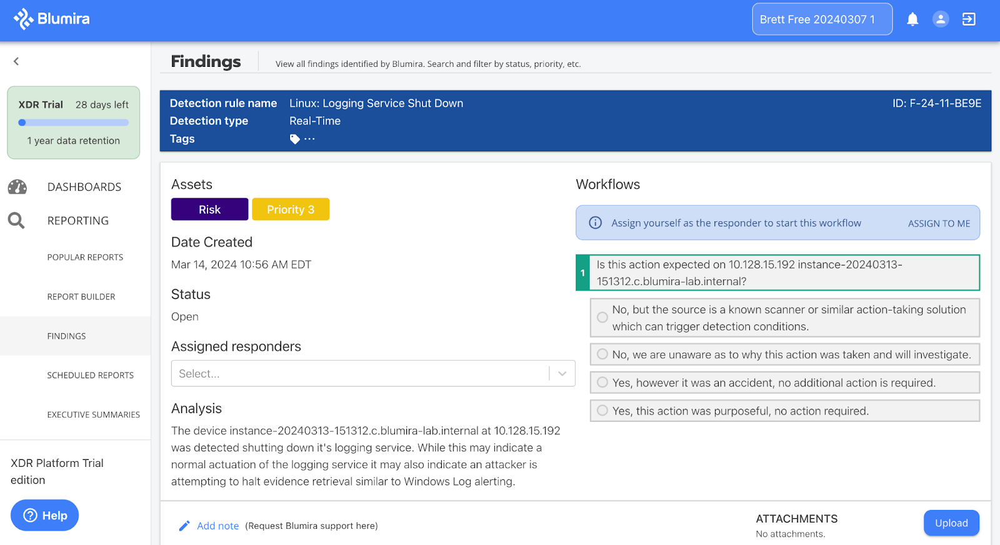Go to Scheduled Reports
This screenshot has height=545, width=1000.
tap(91, 375)
